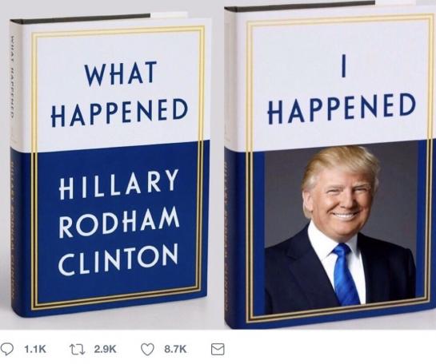Open the 8.7K likes count
Viewport: 436px width, 364px height.
pos(175,349)
